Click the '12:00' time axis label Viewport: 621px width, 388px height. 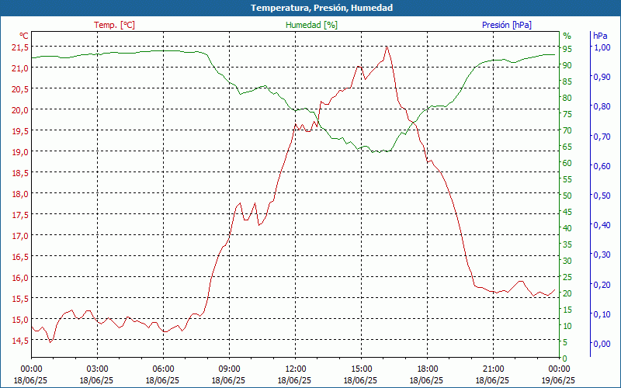[295, 369]
